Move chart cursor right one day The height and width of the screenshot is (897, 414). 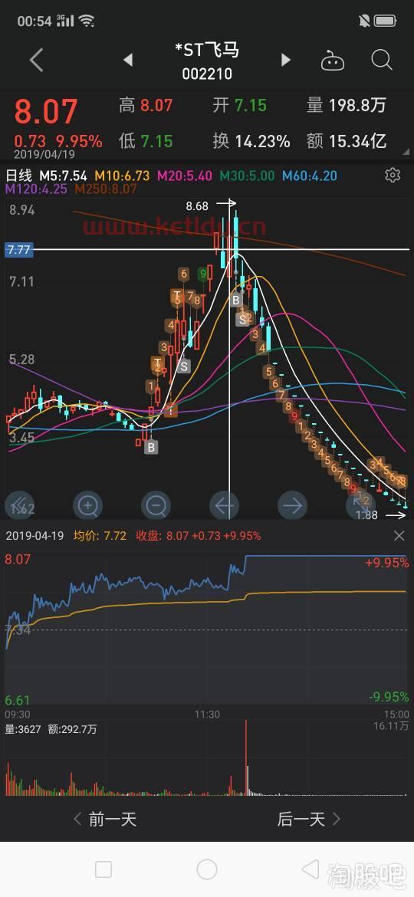tap(292, 506)
